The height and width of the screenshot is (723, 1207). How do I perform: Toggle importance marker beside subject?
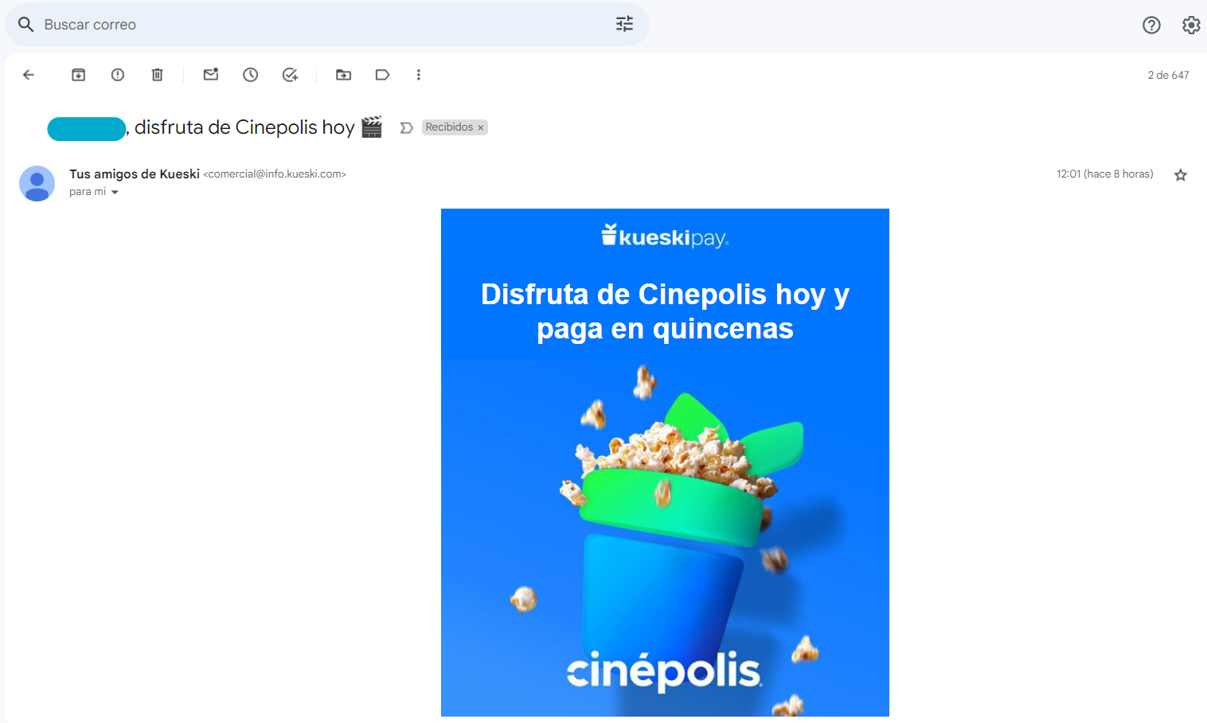(x=406, y=127)
